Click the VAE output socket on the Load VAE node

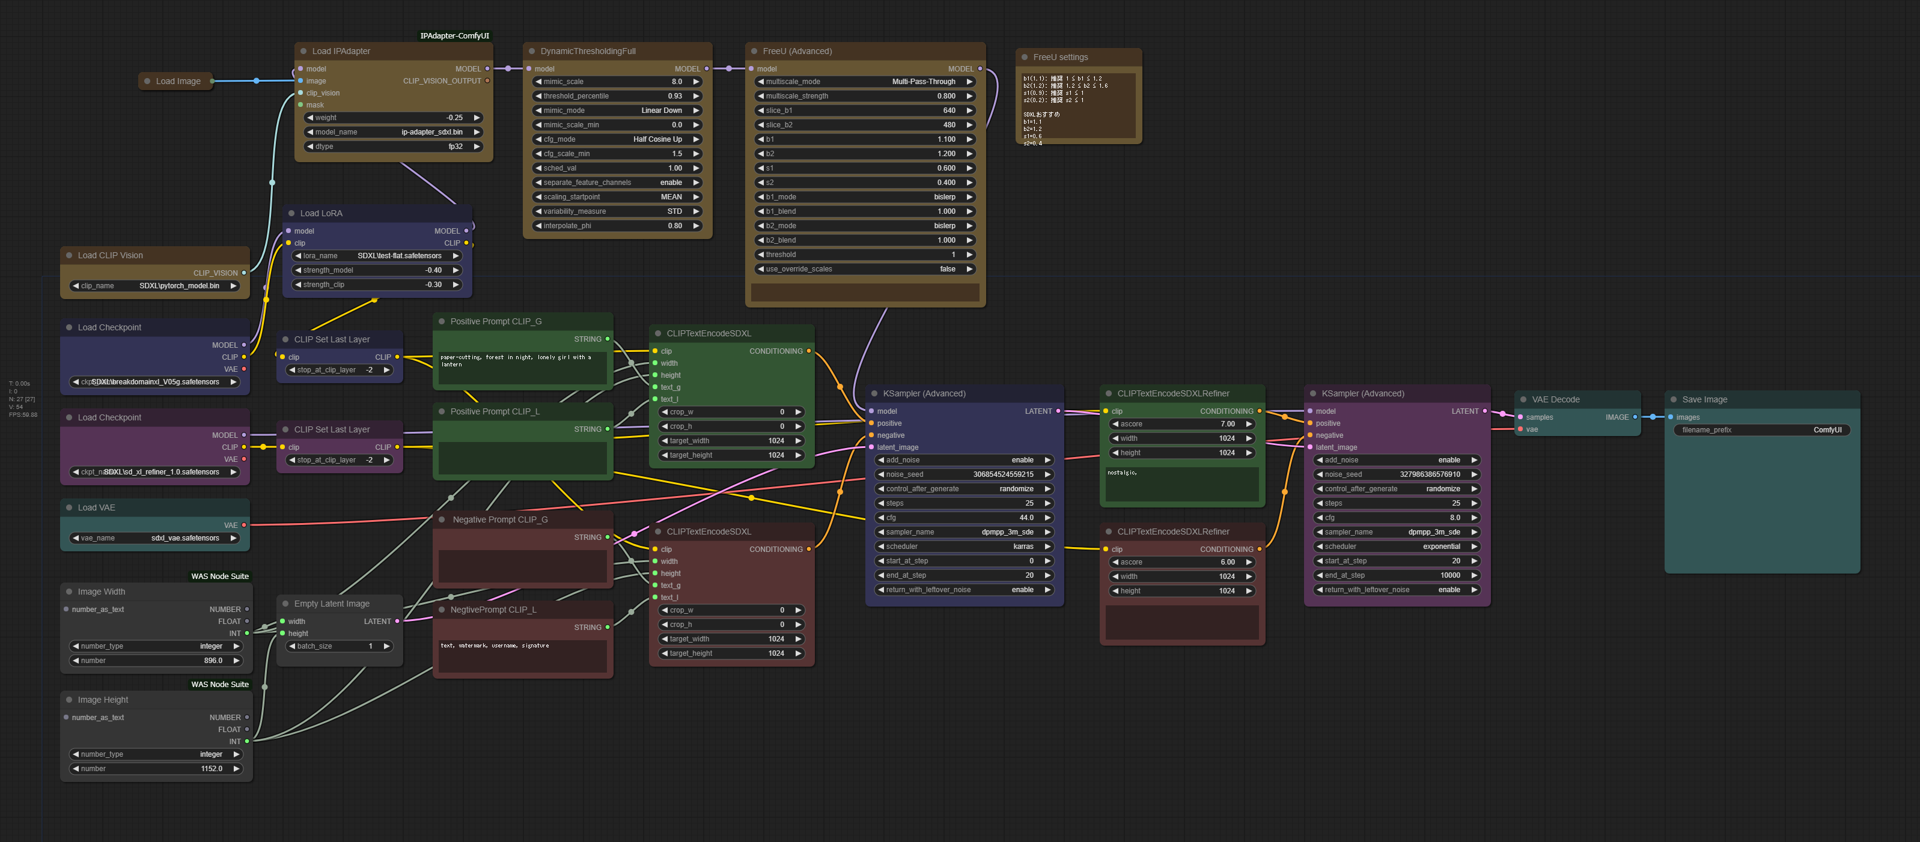click(244, 525)
